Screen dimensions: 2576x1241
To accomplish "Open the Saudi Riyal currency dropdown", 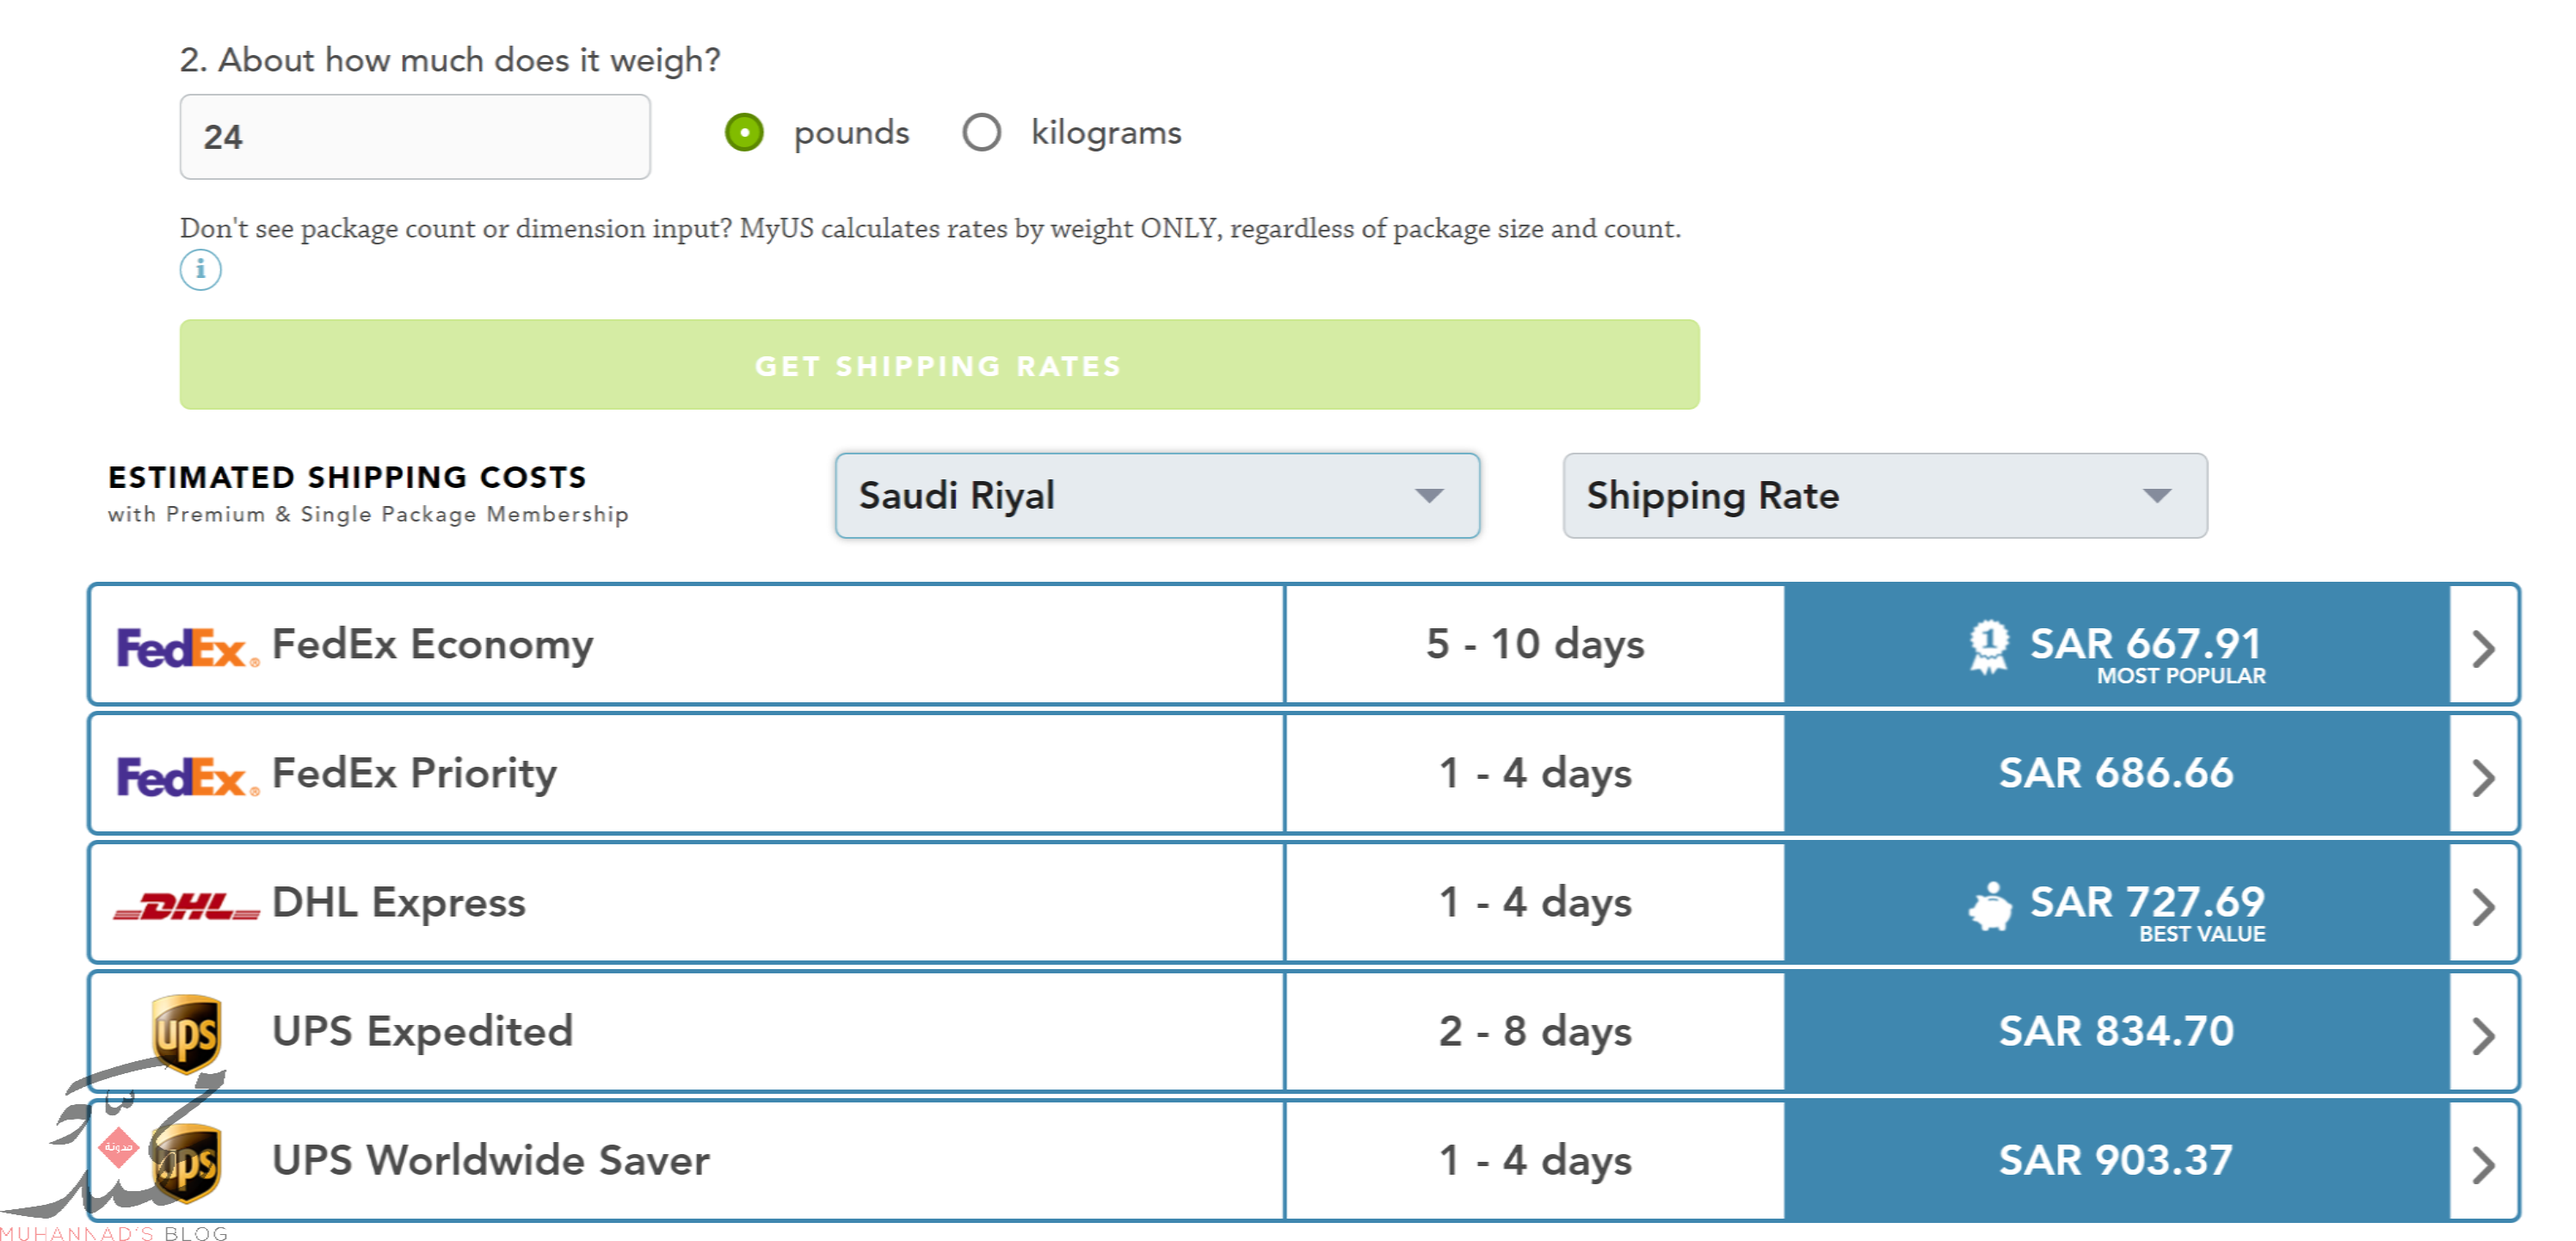I will [x=1157, y=496].
